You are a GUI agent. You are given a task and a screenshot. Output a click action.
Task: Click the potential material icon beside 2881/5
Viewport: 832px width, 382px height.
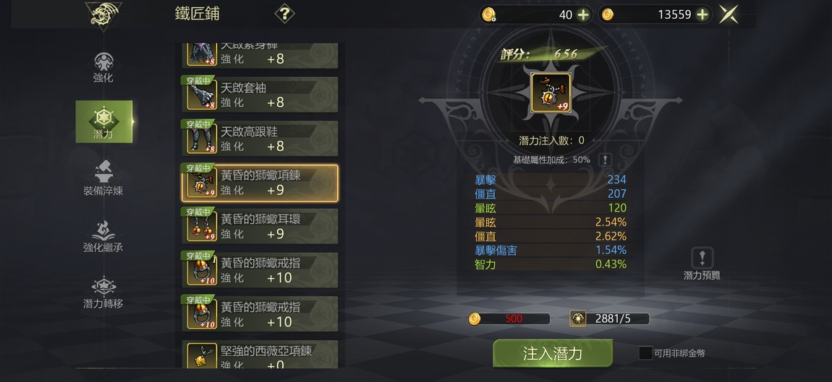point(578,318)
